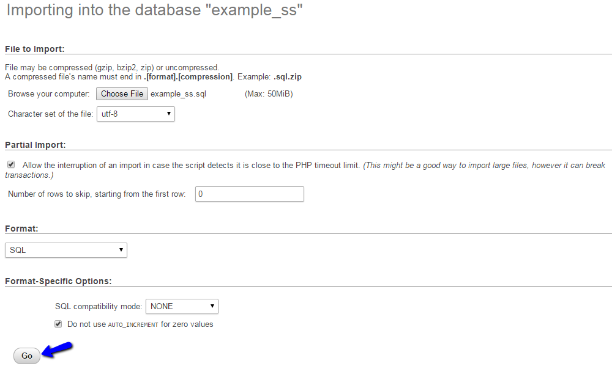Expand the compatibility mode selector arrow
The image size is (612, 366).
[212, 306]
